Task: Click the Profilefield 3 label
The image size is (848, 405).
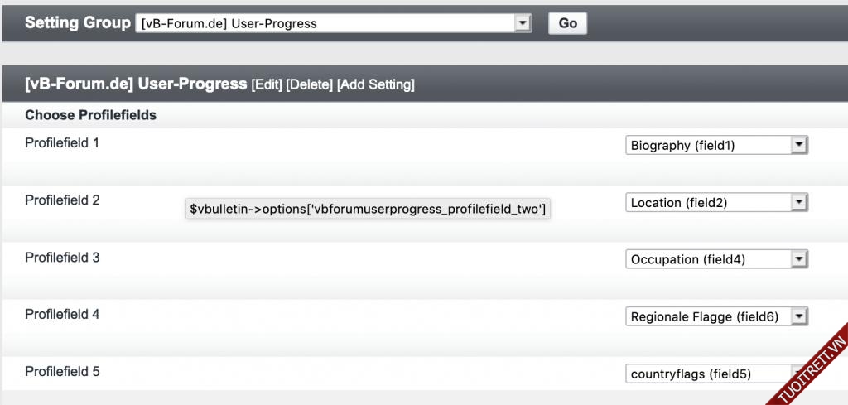Action: pyautogui.click(x=62, y=258)
